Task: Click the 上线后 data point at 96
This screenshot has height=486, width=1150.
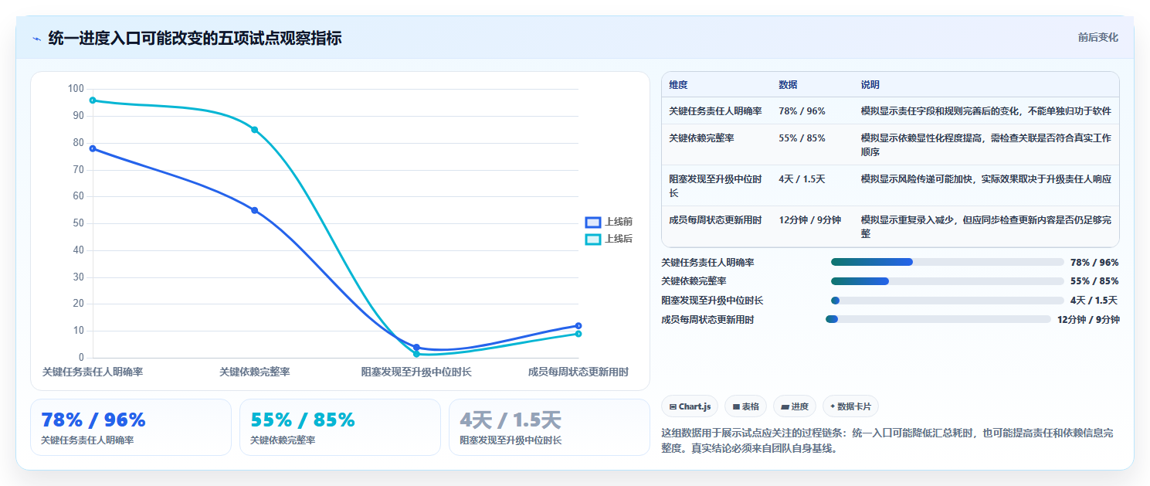Action: click(93, 100)
